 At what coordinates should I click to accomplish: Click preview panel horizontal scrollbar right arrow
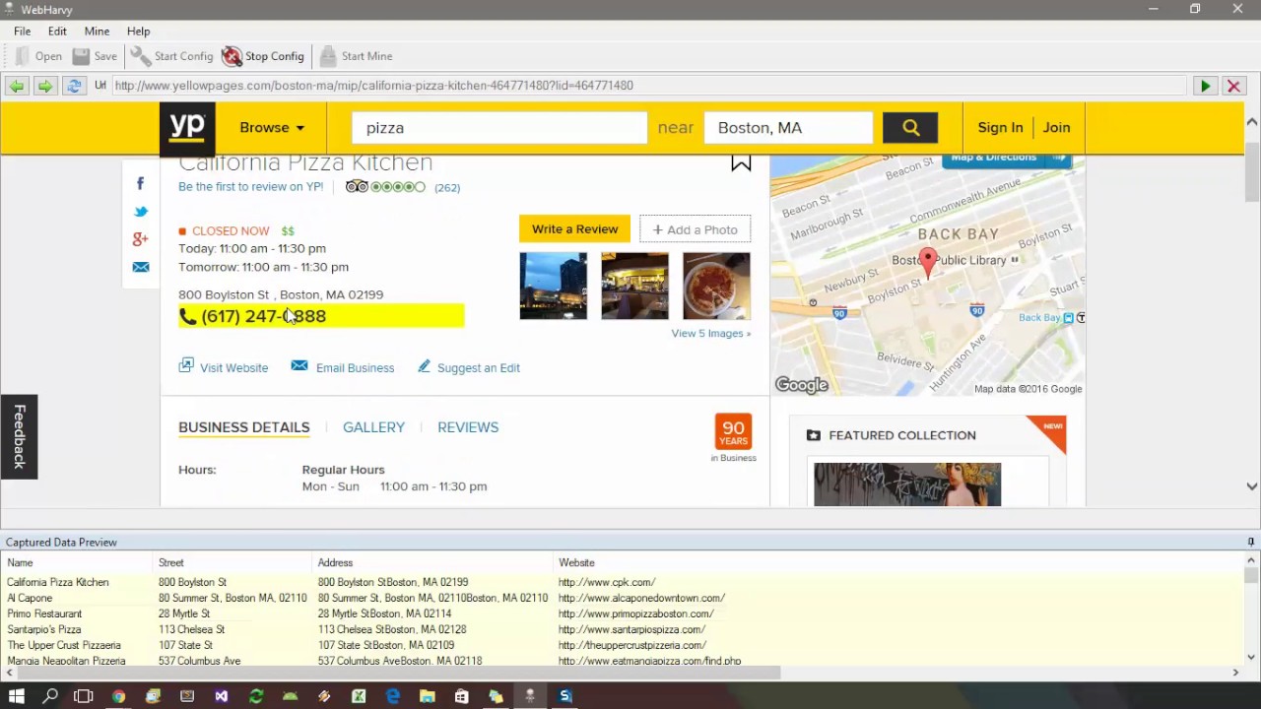[1235, 673]
